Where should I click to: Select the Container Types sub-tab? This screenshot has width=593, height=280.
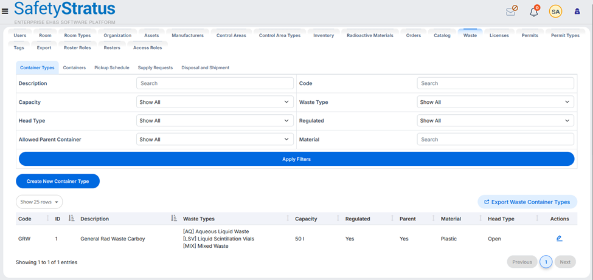coord(37,67)
